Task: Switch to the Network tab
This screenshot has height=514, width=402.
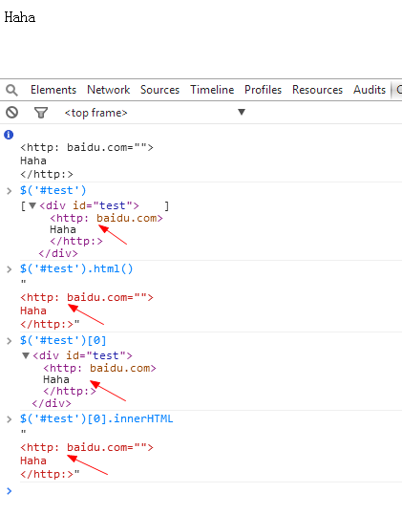Action: coord(109,90)
